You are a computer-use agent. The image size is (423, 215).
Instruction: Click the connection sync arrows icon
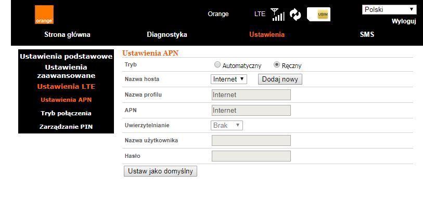[296, 15]
